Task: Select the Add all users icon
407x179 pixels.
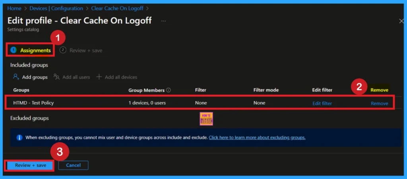Action: coord(57,77)
